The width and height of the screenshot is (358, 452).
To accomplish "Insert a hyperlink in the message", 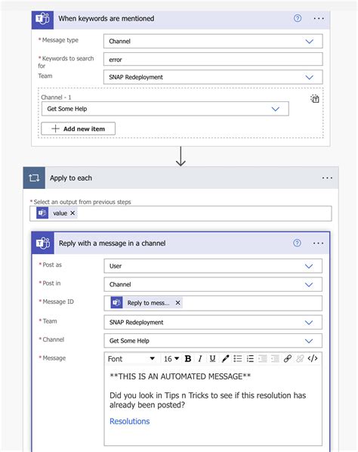I will point(288,358).
